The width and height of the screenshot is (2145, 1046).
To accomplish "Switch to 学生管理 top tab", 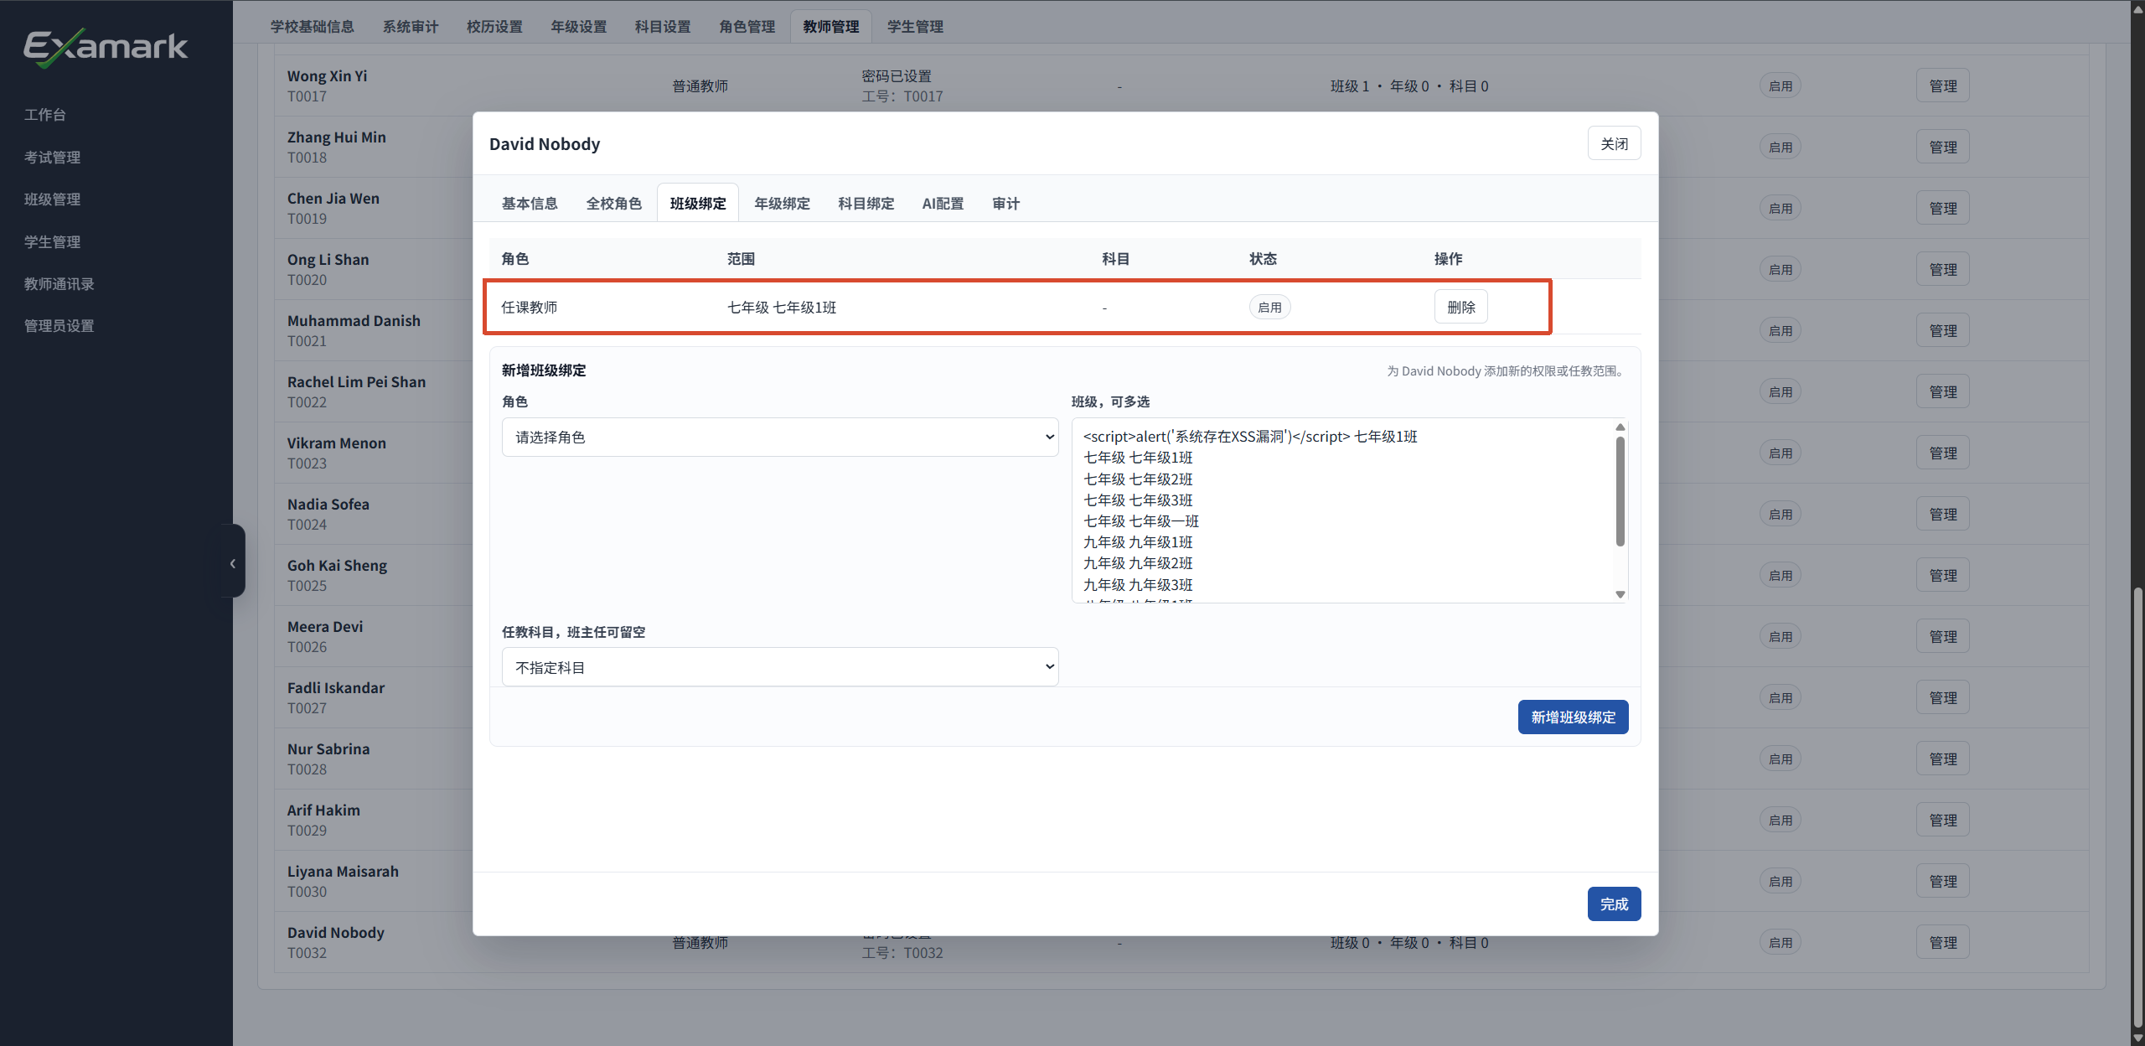I will (x=915, y=26).
